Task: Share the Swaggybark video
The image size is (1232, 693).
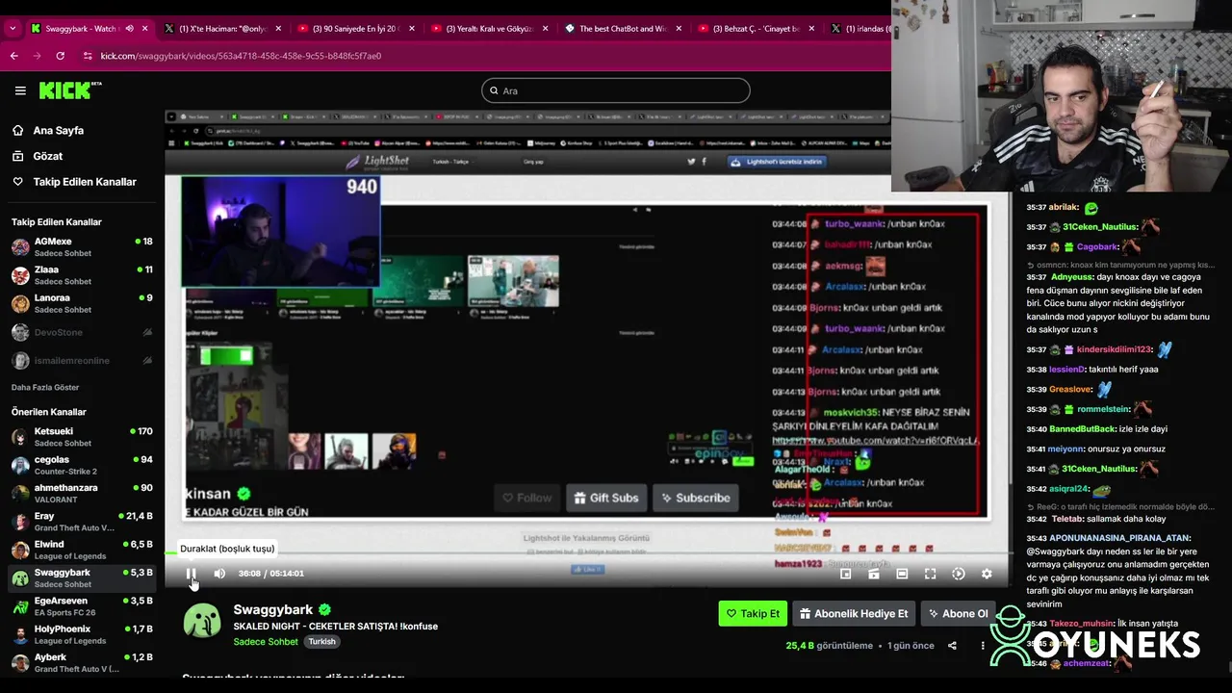Action: pyautogui.click(x=952, y=646)
